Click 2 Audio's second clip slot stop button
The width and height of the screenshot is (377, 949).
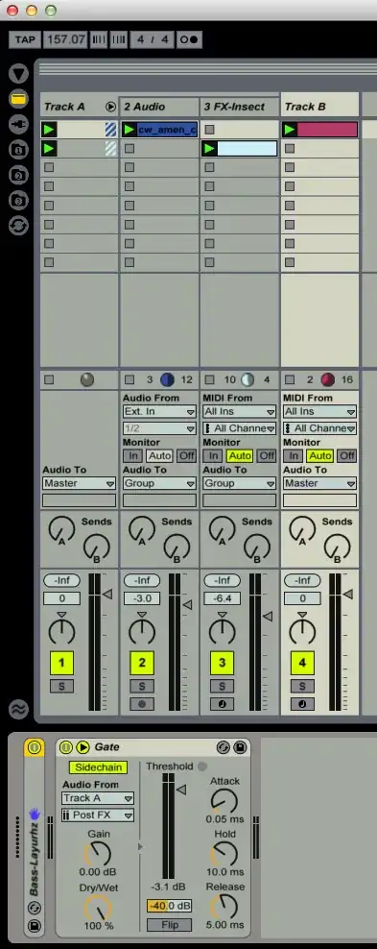(x=130, y=148)
